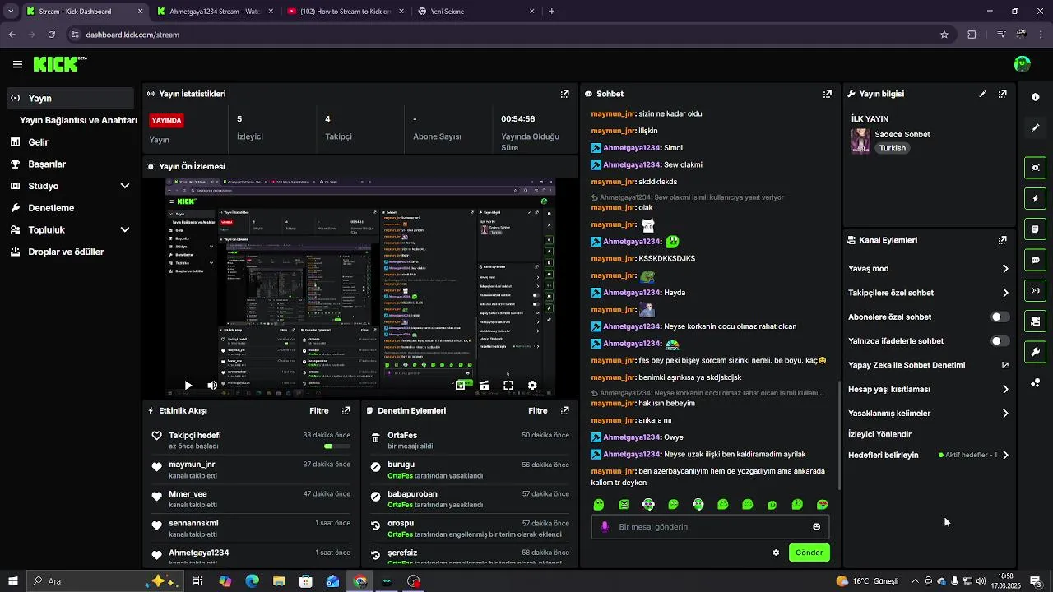Viewport: 1053px width, 592px height.
Task: Mute the stream preview volume
Action: point(212,385)
